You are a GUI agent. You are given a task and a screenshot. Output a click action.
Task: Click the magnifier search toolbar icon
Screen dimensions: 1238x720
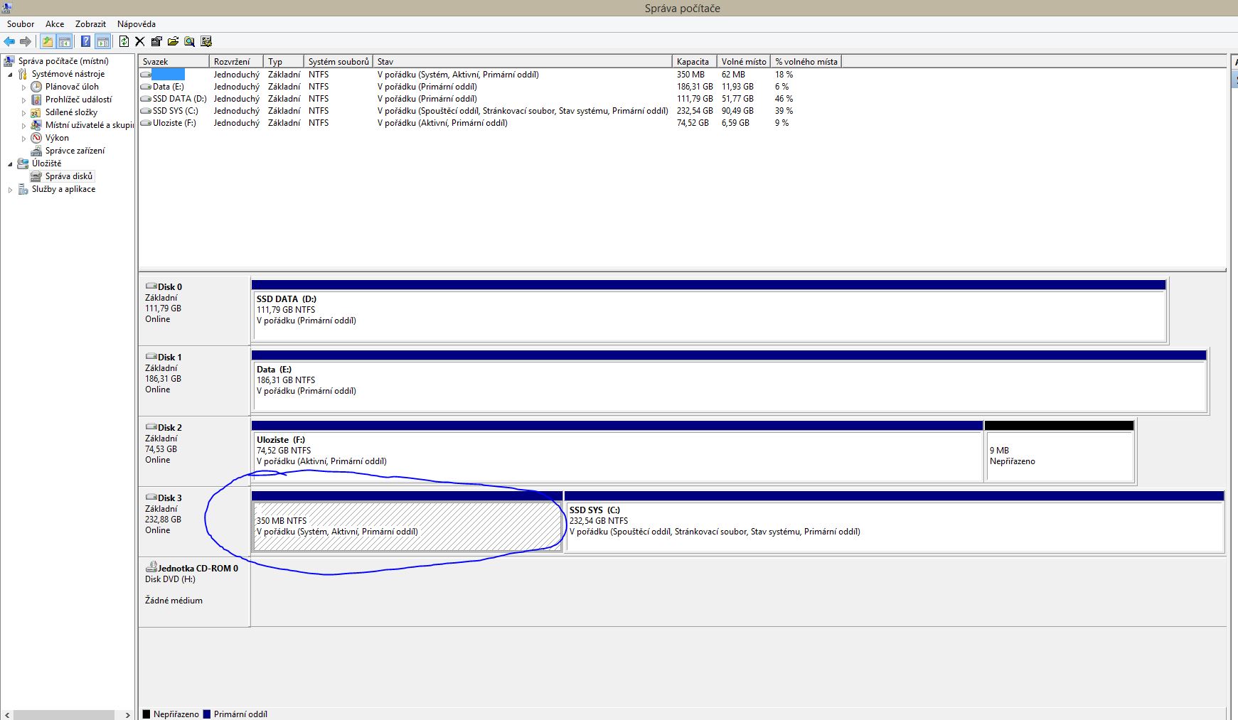pos(189,42)
